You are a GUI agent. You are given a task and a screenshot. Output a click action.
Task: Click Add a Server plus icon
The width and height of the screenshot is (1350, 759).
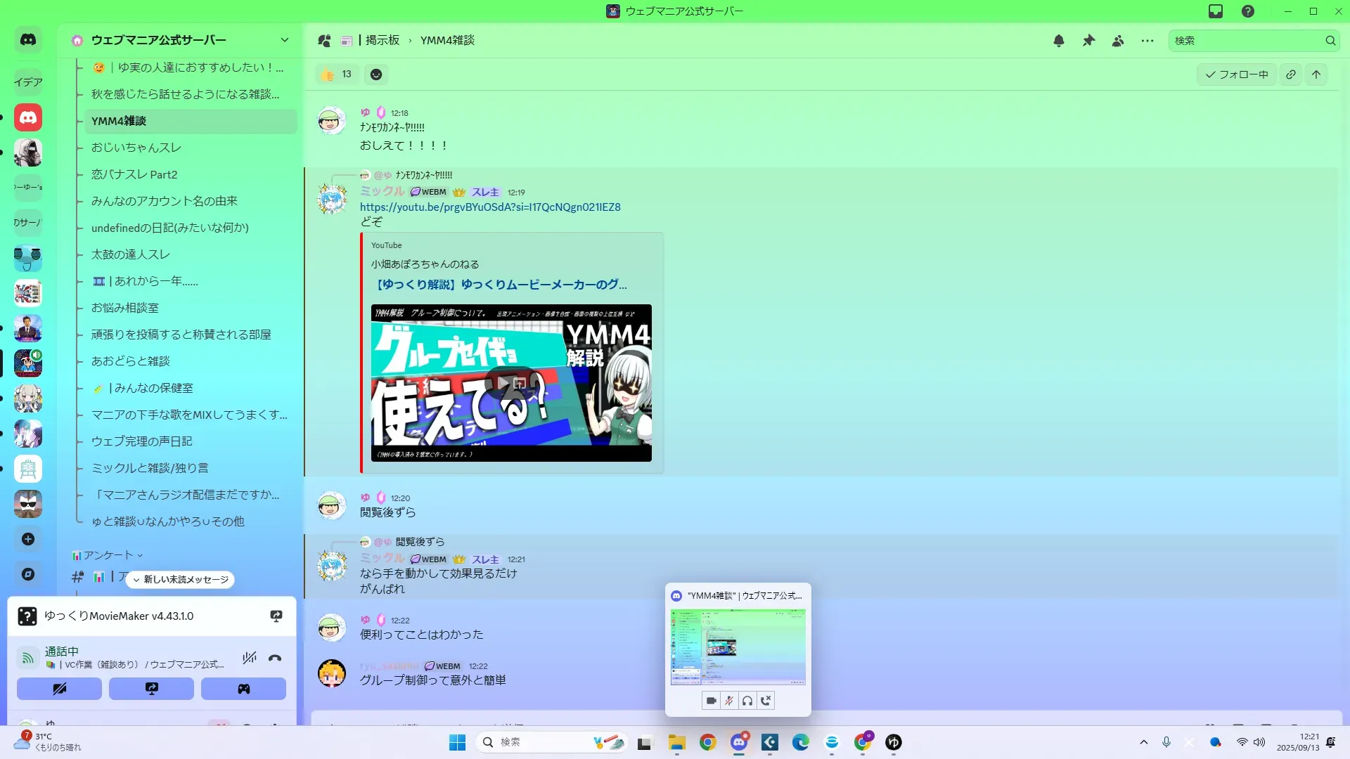point(28,539)
